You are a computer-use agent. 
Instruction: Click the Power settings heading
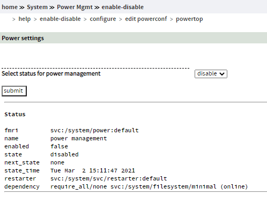tap(23, 38)
